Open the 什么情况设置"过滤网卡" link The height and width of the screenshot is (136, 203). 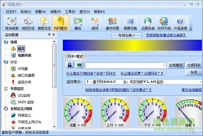pyautogui.click(x=142, y=74)
